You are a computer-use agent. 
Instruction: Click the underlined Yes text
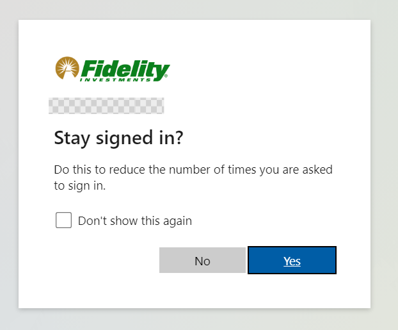pos(292,261)
